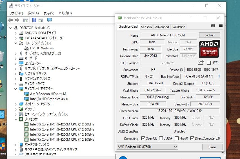Image resolution: width=240 pixels, height=159 pixels.
Task: Collapse the イメージング デバイス node
Action: (x=15, y=43)
